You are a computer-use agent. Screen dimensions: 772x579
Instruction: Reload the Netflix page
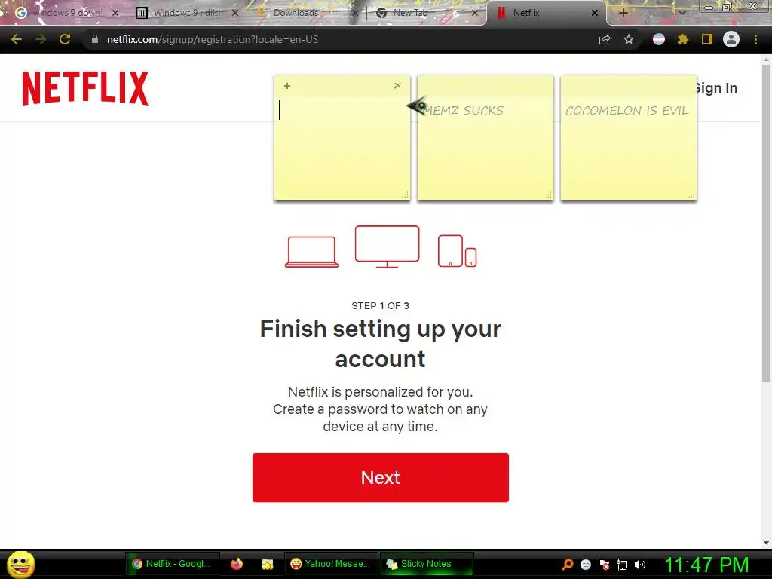coord(65,39)
